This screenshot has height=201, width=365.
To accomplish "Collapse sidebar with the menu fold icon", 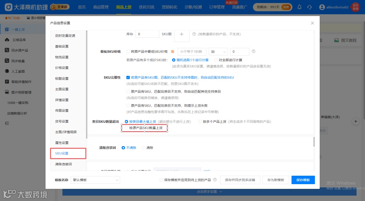I will tap(7, 123).
